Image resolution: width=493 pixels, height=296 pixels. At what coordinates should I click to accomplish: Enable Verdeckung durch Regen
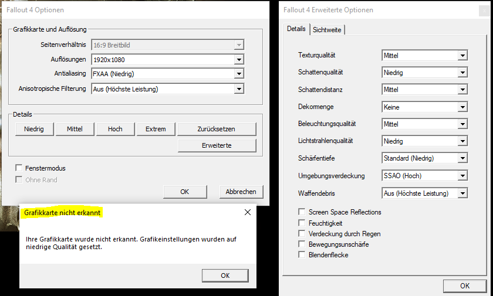click(x=302, y=233)
